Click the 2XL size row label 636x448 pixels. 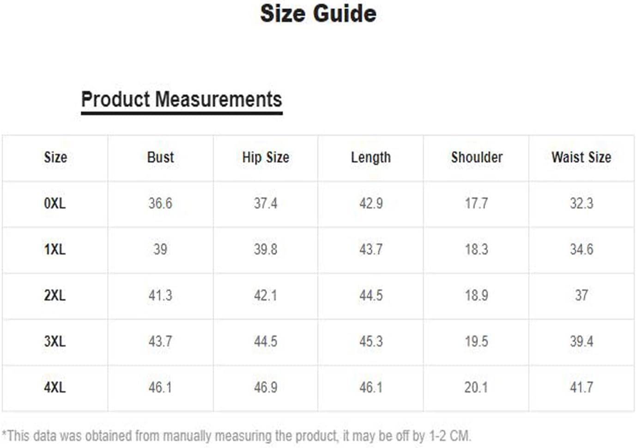click(55, 295)
